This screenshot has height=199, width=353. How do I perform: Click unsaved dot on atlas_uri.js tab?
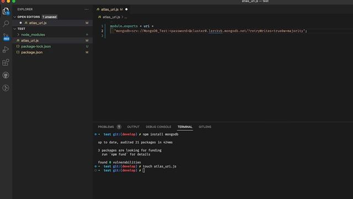[x=126, y=9]
